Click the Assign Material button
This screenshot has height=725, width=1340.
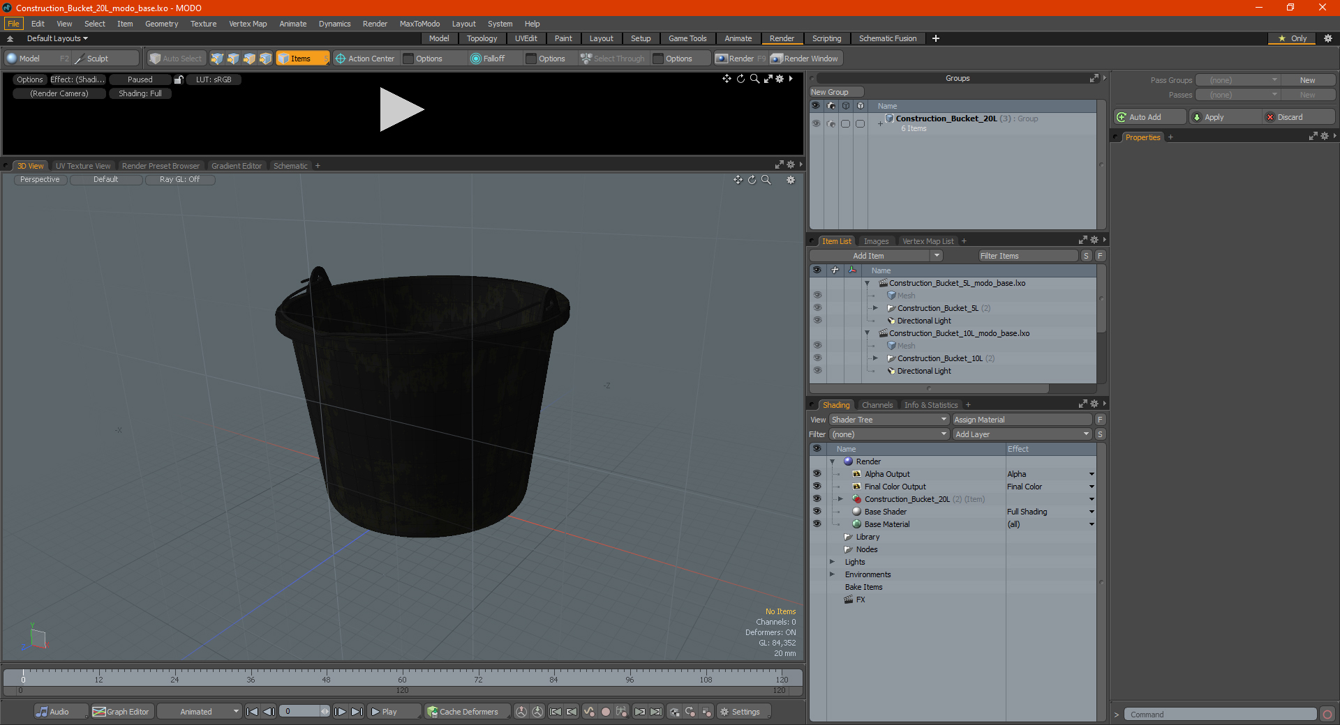1022,420
